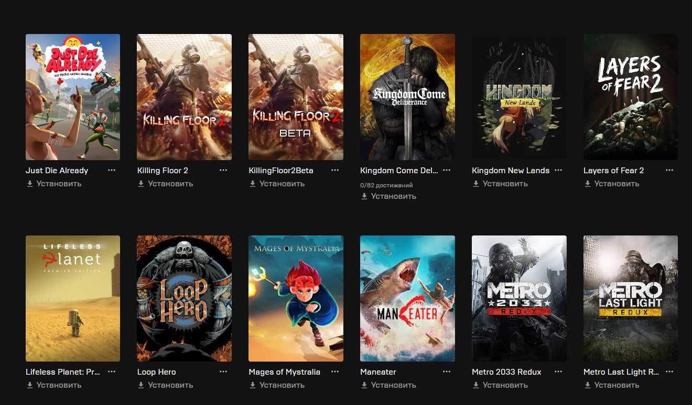The image size is (692, 405).
Task: Click the "Lifeless Planet: Pr..." title text
Action: pos(63,372)
